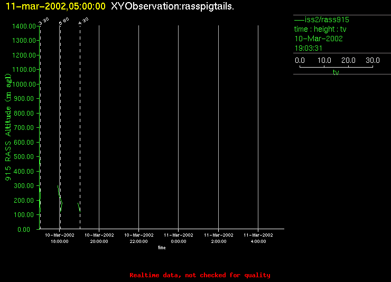Viewport: 391px width, 282px height.
Task: Click the '10-Mar-2002 22:00:00' time axis label
Action: [139, 238]
